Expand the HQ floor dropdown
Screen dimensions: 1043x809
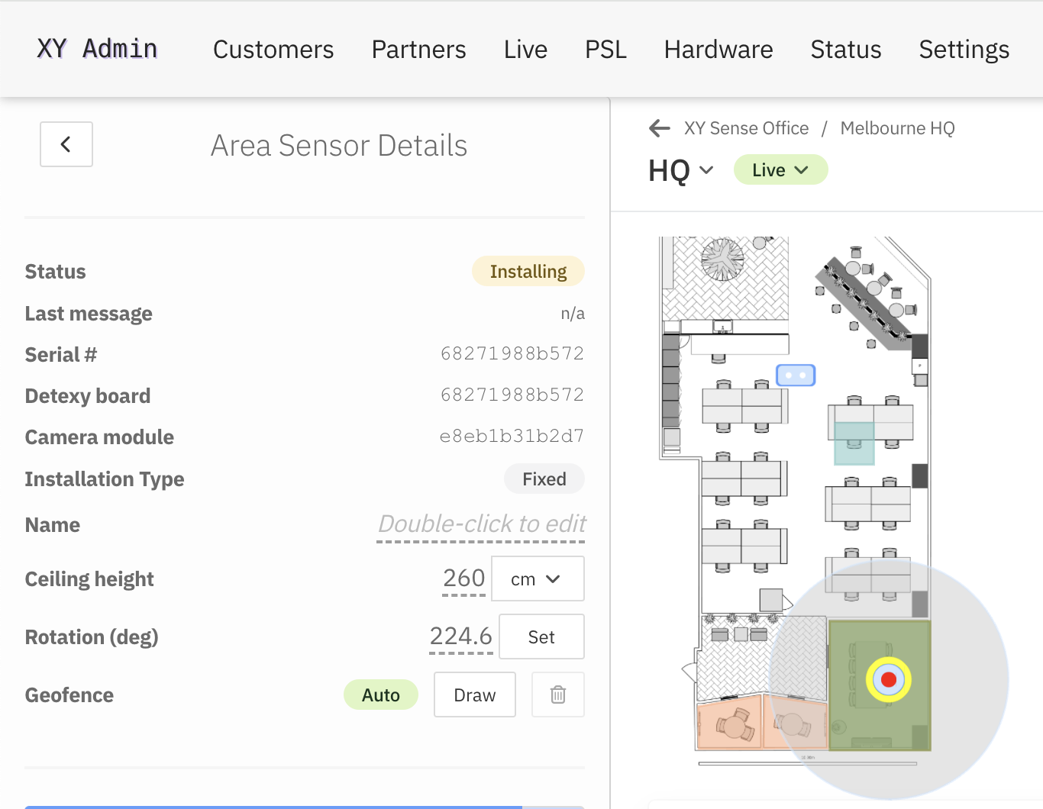[x=681, y=170]
